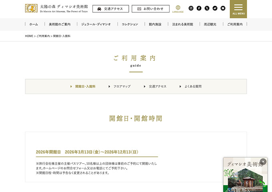Screen dimensions: 272x192
Task: Open 泊まれる美術館 navigation item
Action: (183, 24)
